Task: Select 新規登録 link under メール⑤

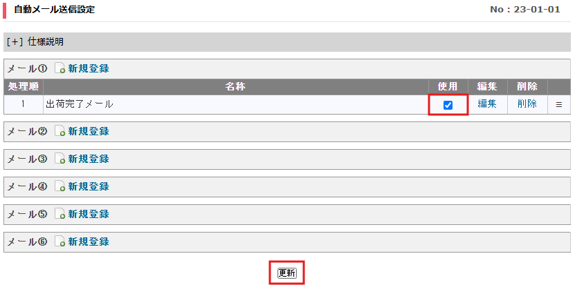Action: (x=89, y=214)
